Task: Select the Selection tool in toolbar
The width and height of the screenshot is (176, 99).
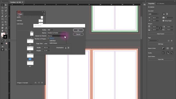Action: 2,5
